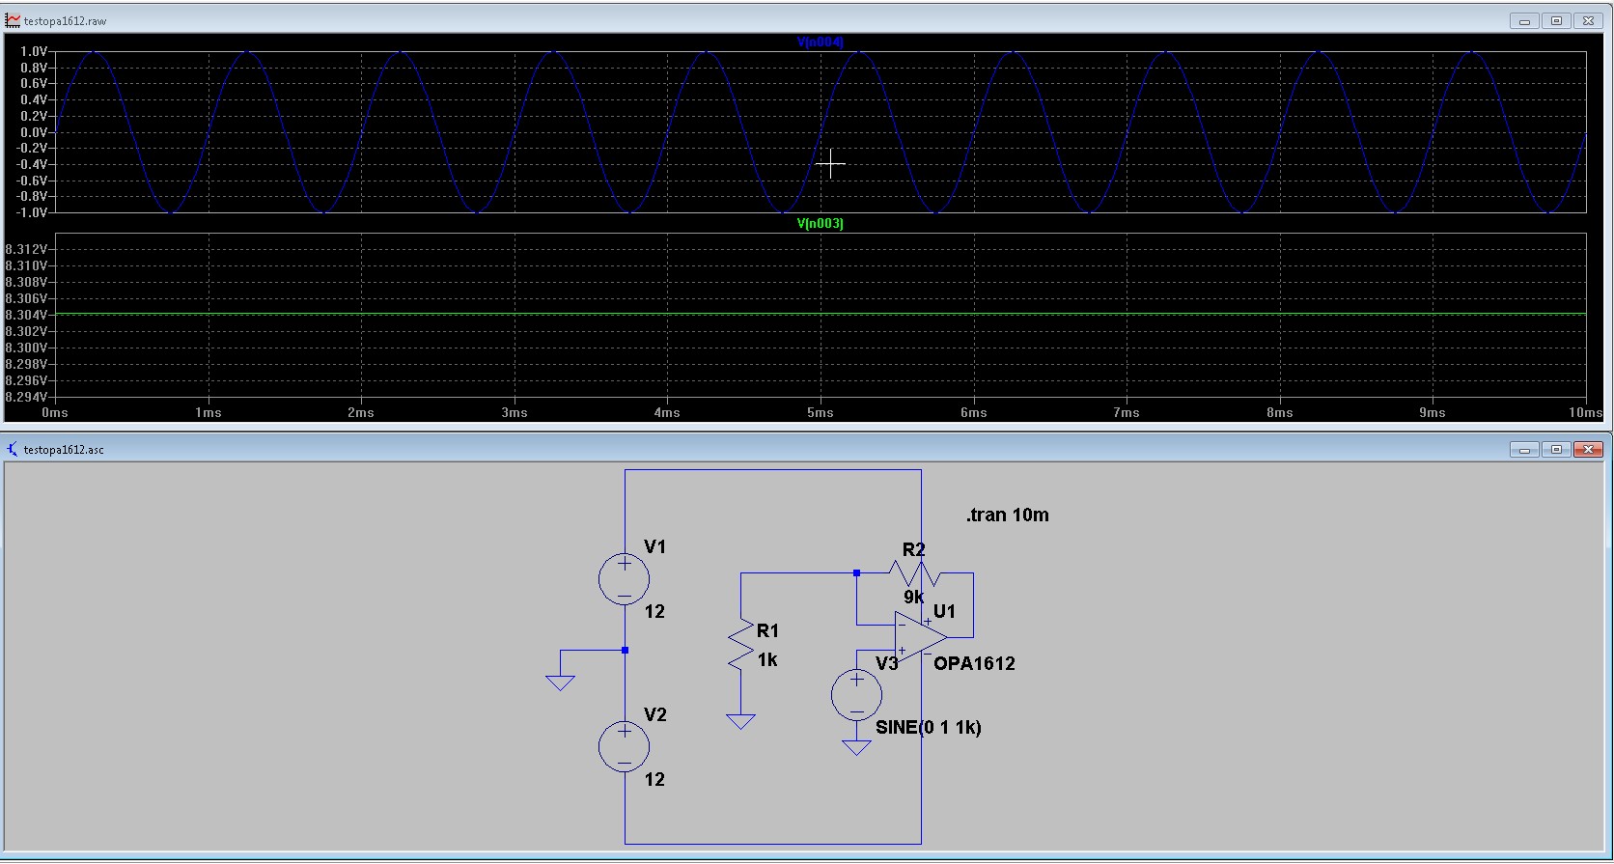Click the ground symbol under R1
The height and width of the screenshot is (864, 1614).
(x=740, y=720)
